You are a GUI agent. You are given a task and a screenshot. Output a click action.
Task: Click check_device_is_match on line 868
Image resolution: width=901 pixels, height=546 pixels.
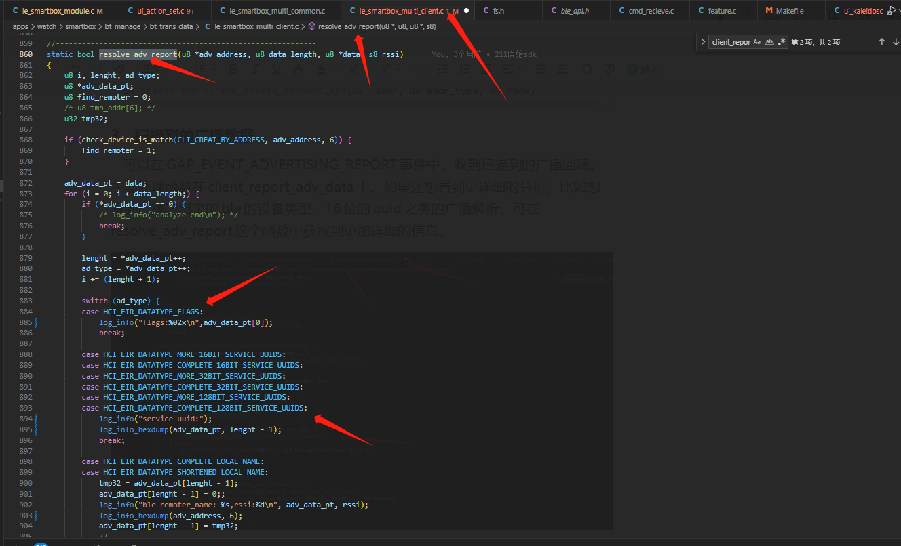pyautogui.click(x=127, y=140)
